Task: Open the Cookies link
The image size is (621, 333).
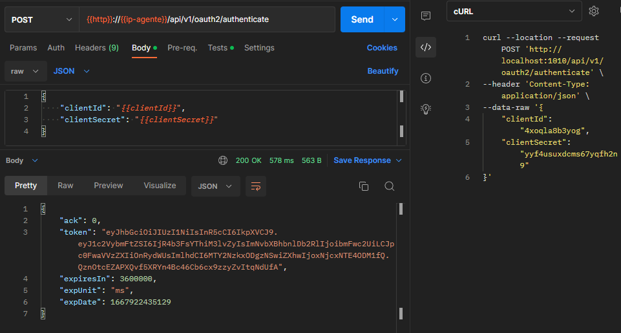Action: [382, 48]
